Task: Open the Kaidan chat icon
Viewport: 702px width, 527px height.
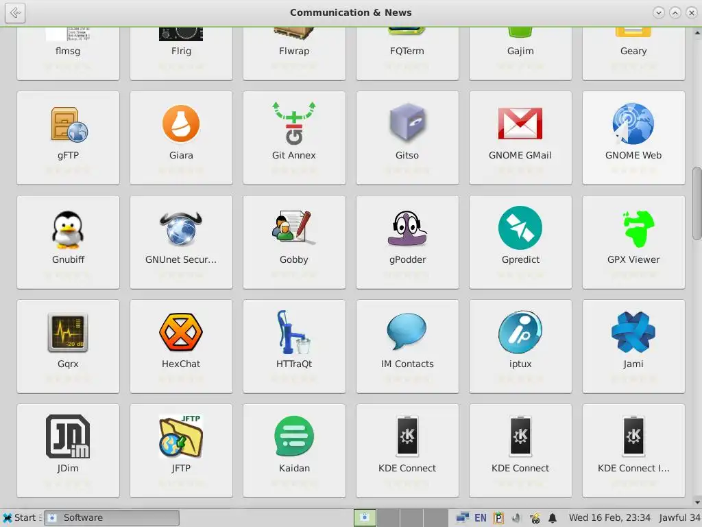Action: pos(294,436)
